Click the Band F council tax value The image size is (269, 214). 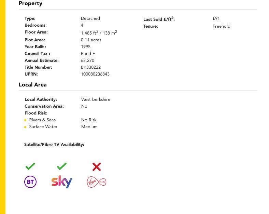(x=88, y=54)
